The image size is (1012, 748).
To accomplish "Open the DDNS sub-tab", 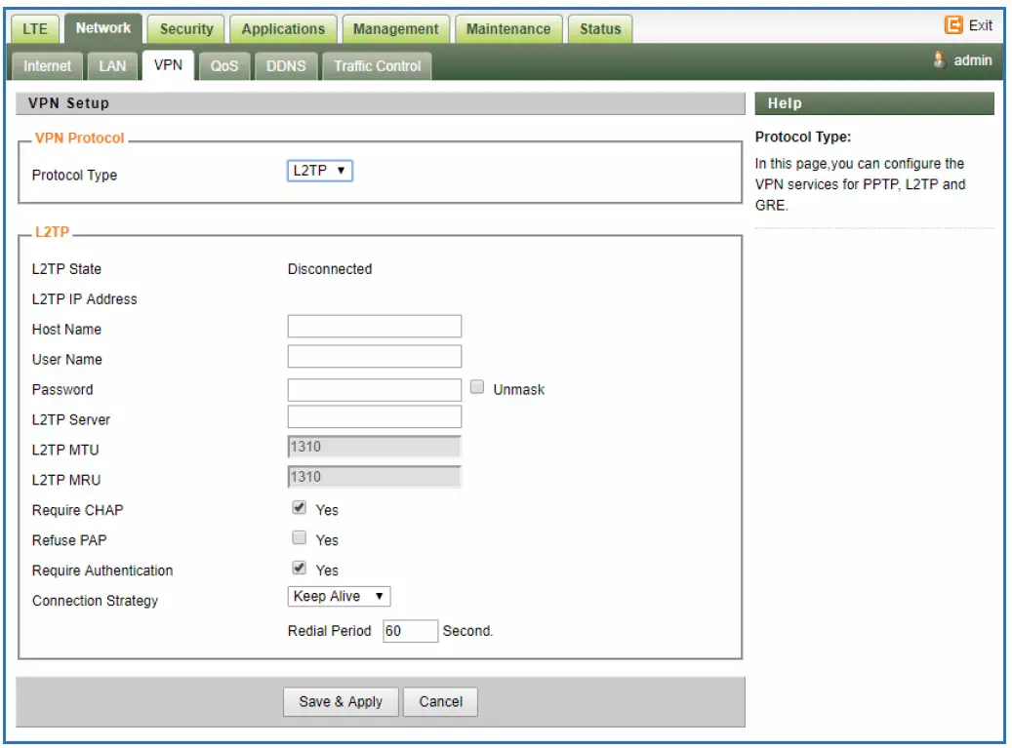I will point(286,66).
